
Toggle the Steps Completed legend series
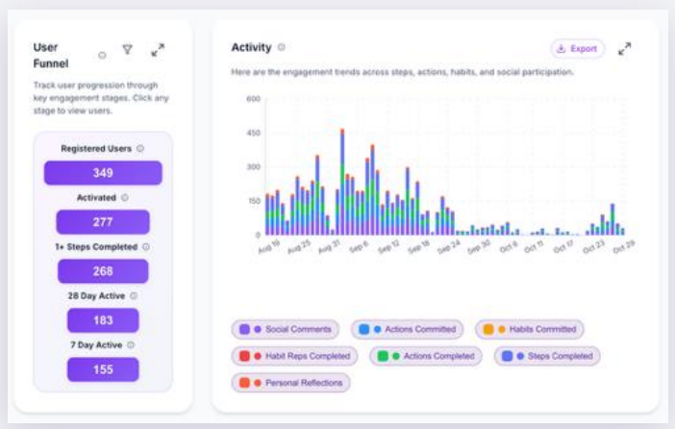click(547, 356)
